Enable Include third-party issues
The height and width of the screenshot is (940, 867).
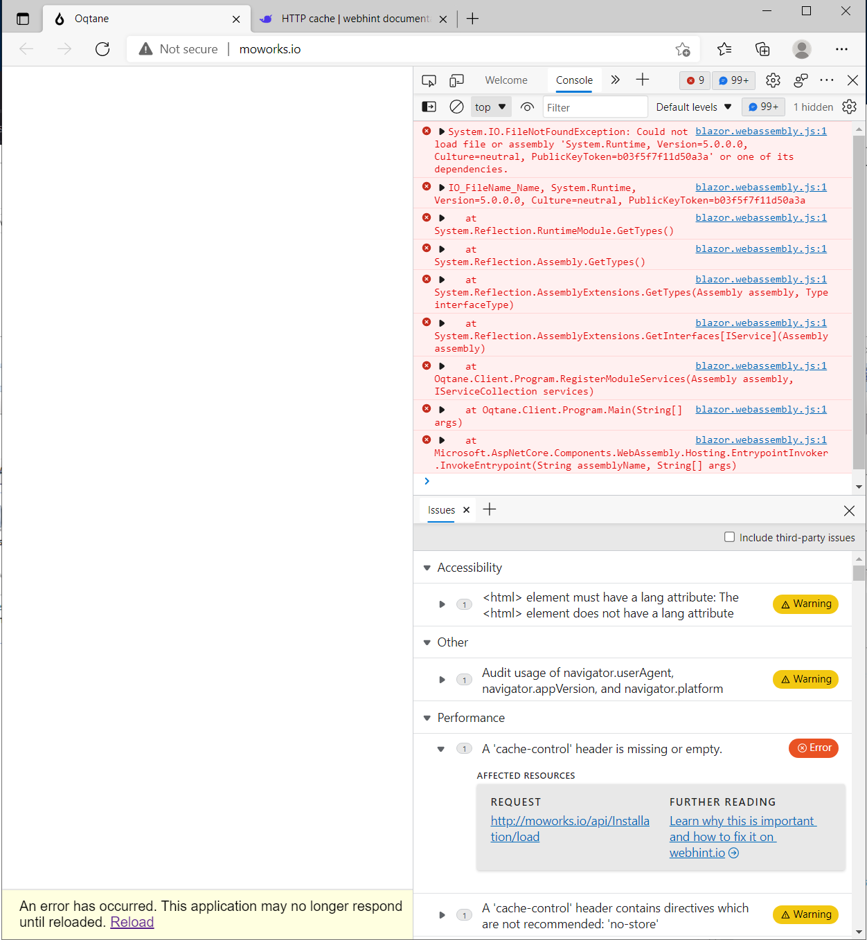(730, 536)
